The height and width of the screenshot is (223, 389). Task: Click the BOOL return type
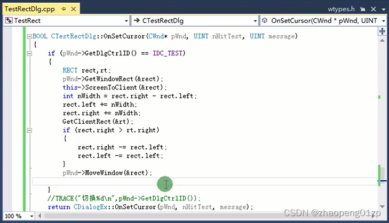coord(40,36)
